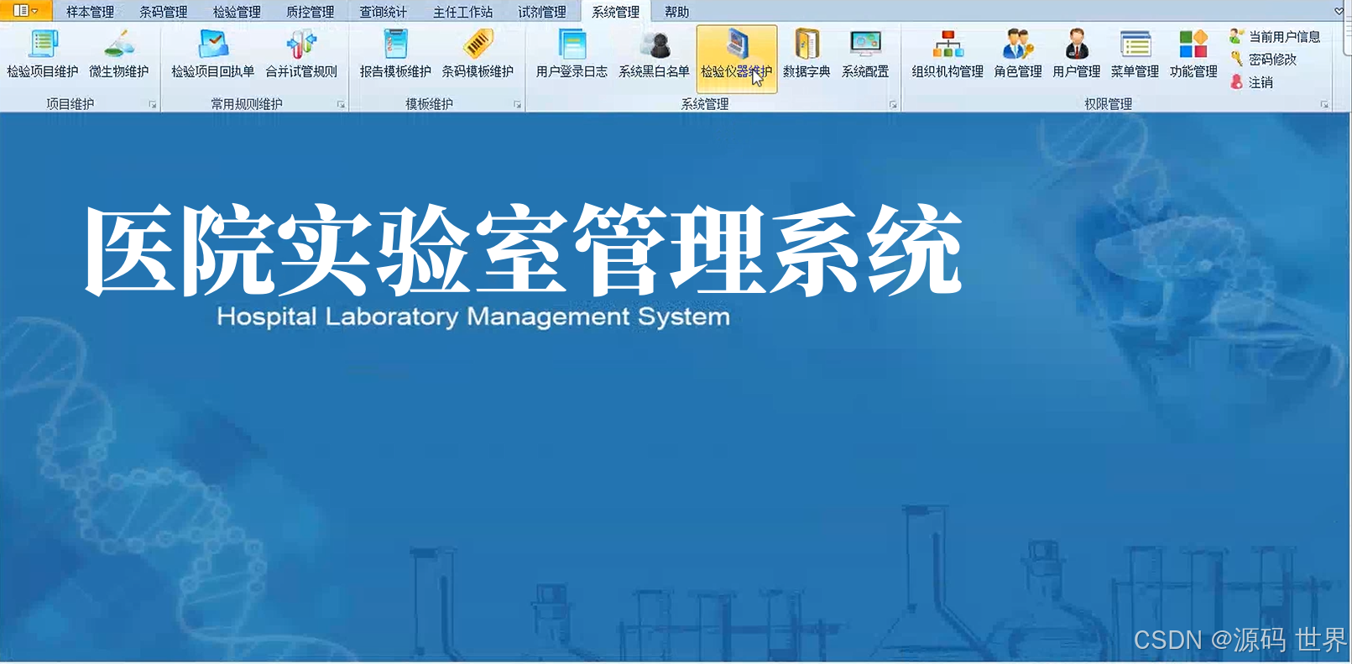Expand 权限管理 group launcher
The height and width of the screenshot is (664, 1352).
1325,105
